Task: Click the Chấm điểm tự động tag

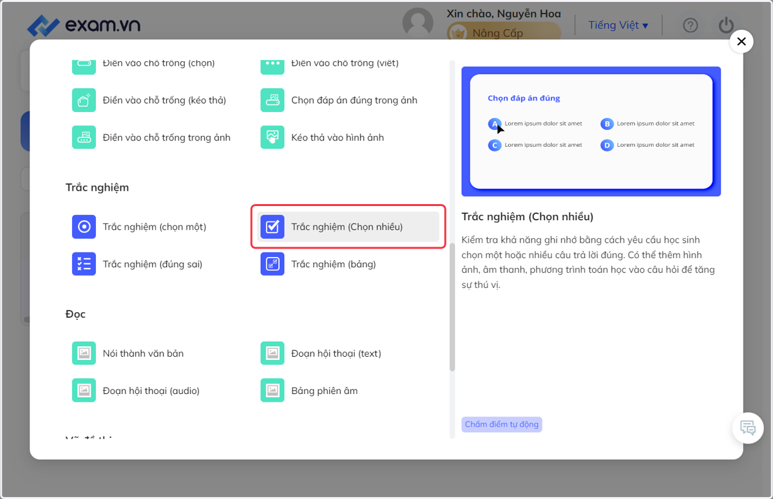Action: pyautogui.click(x=502, y=424)
